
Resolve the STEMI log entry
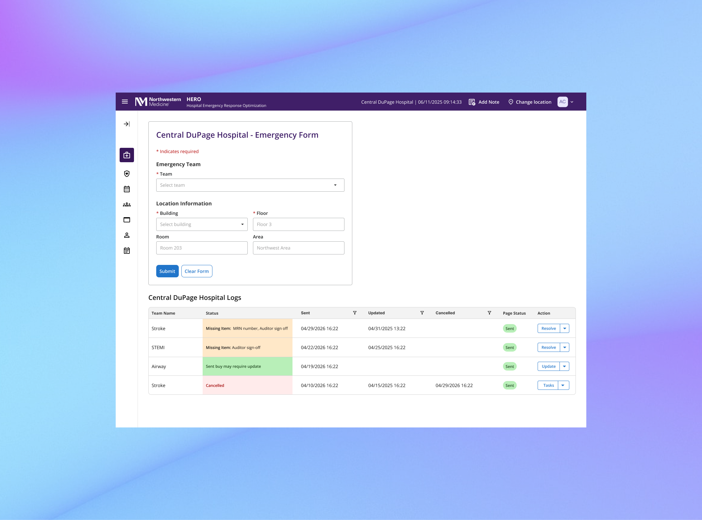tap(548, 347)
